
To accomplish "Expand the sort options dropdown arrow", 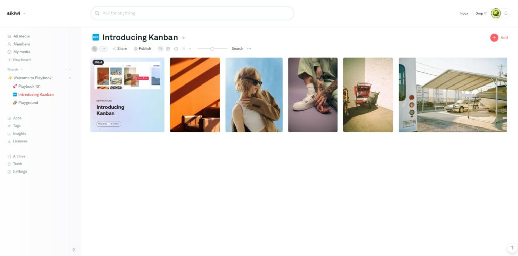I will tap(190, 49).
